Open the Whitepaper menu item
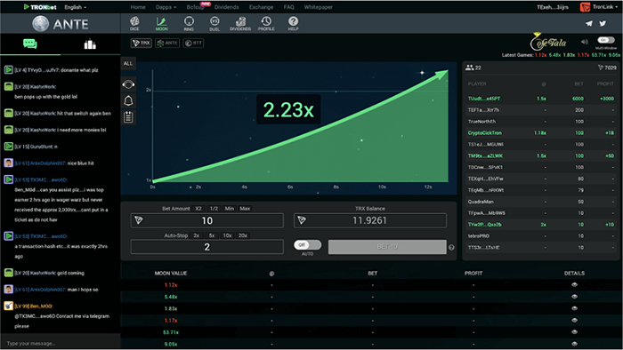The width and height of the screenshot is (623, 350). pos(319,7)
